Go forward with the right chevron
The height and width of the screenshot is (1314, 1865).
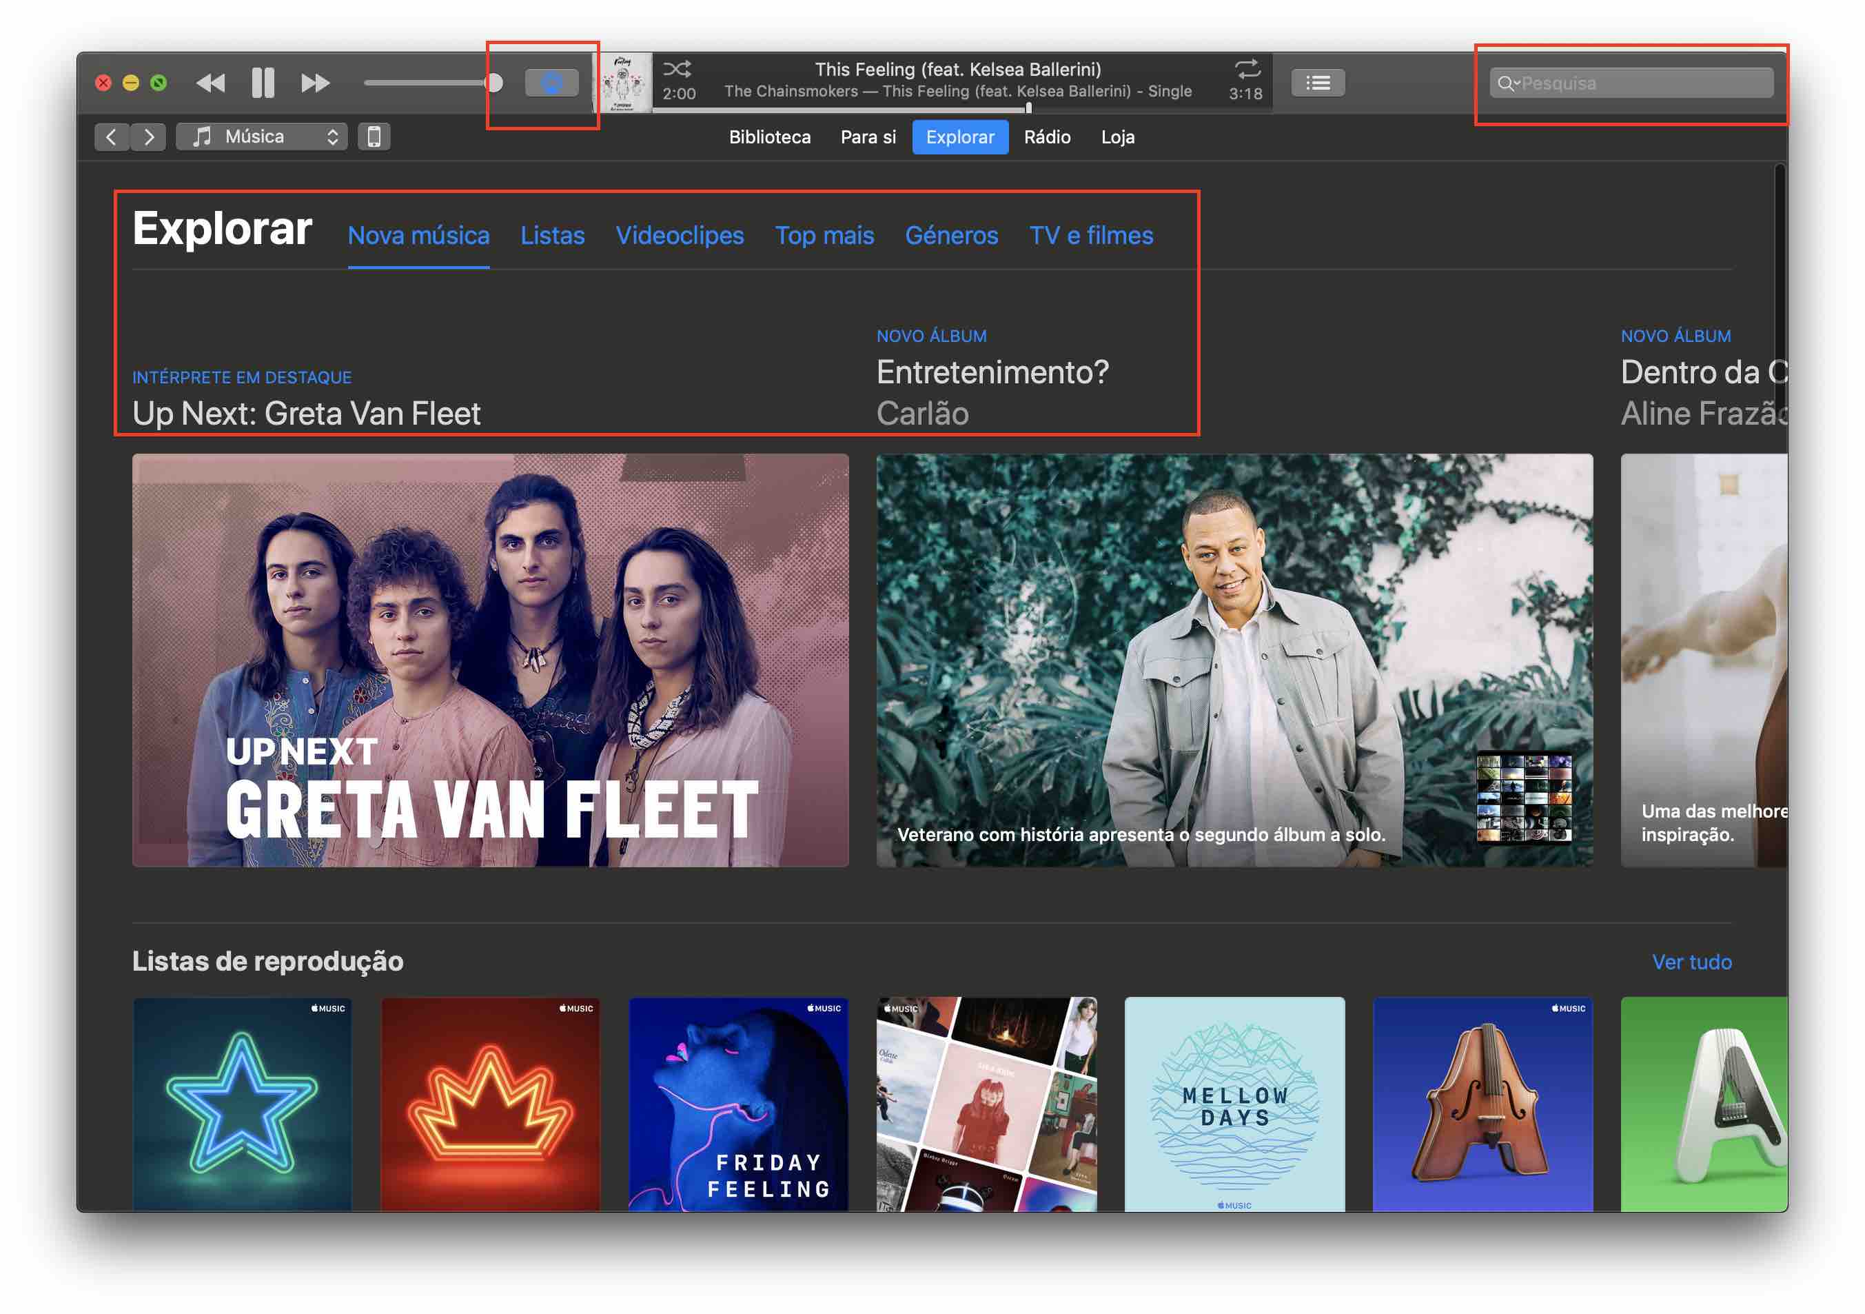pyautogui.click(x=149, y=137)
